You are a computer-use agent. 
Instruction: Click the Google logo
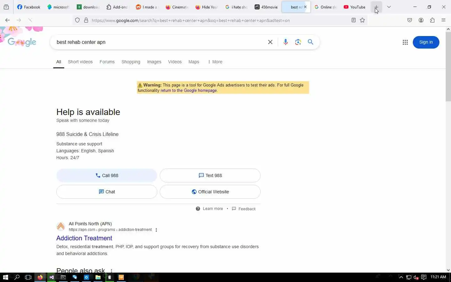22,42
